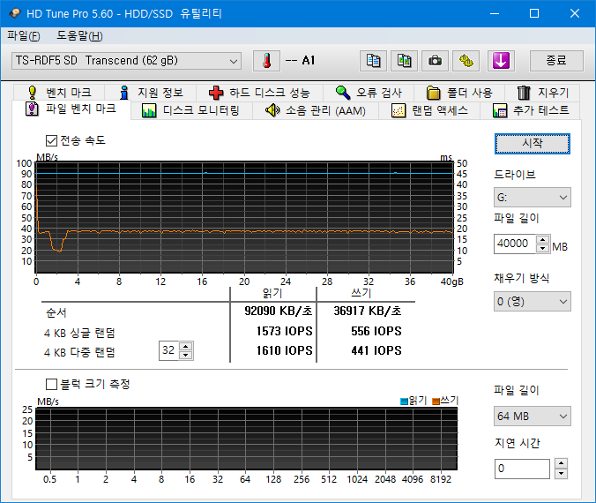Click the 시작 button
This screenshot has height=503, width=596.
(x=533, y=144)
